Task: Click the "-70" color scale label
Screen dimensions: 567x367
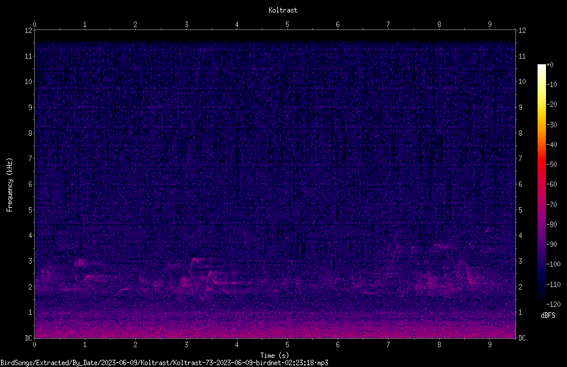Action: coord(551,205)
